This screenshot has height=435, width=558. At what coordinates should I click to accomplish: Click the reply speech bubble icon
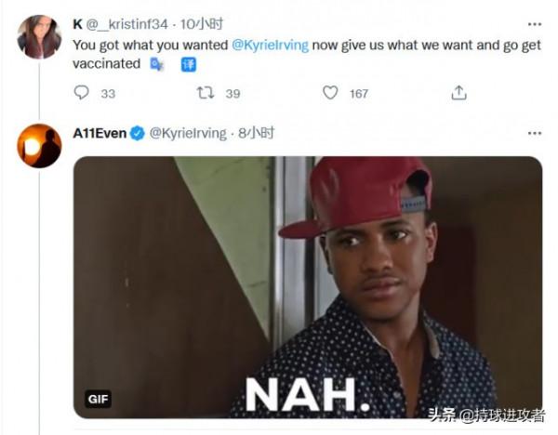82,93
